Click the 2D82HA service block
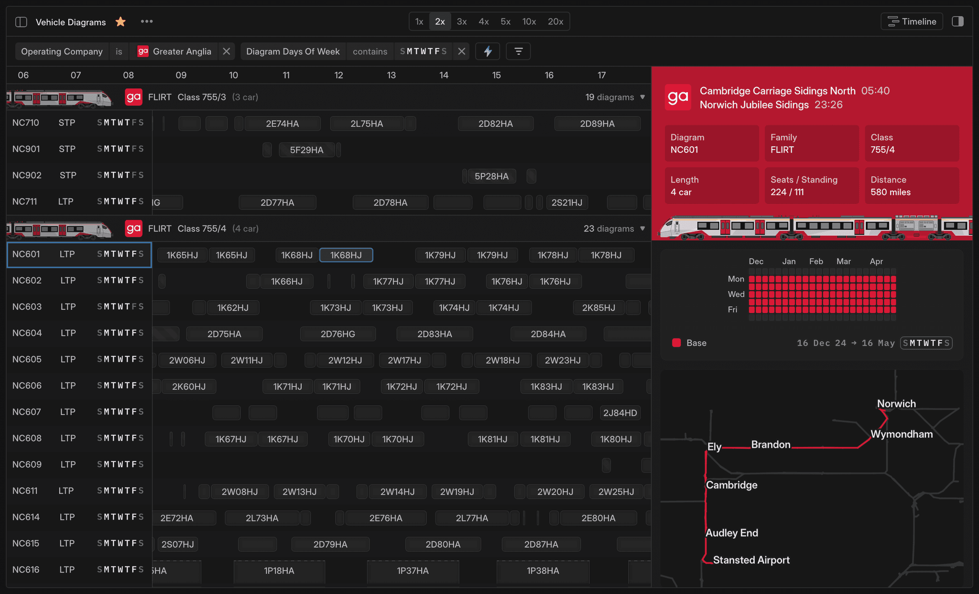This screenshot has height=594, width=979. point(495,124)
